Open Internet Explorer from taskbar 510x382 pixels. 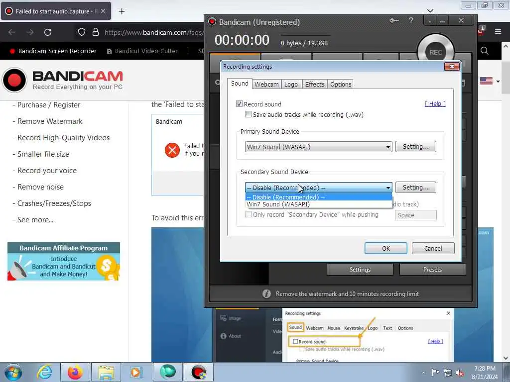[44, 372]
